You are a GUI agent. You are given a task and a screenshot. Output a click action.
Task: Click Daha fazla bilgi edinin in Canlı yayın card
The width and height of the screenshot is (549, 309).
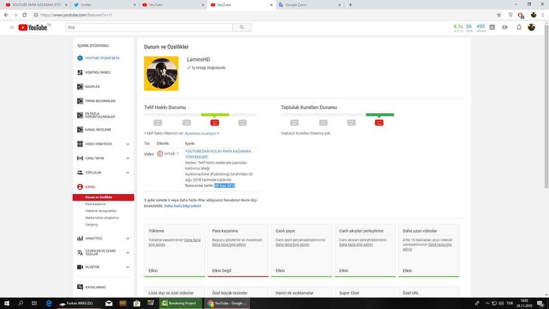(x=292, y=244)
